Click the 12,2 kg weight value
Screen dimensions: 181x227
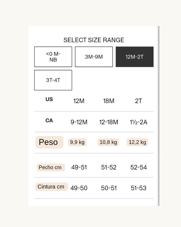click(x=137, y=142)
